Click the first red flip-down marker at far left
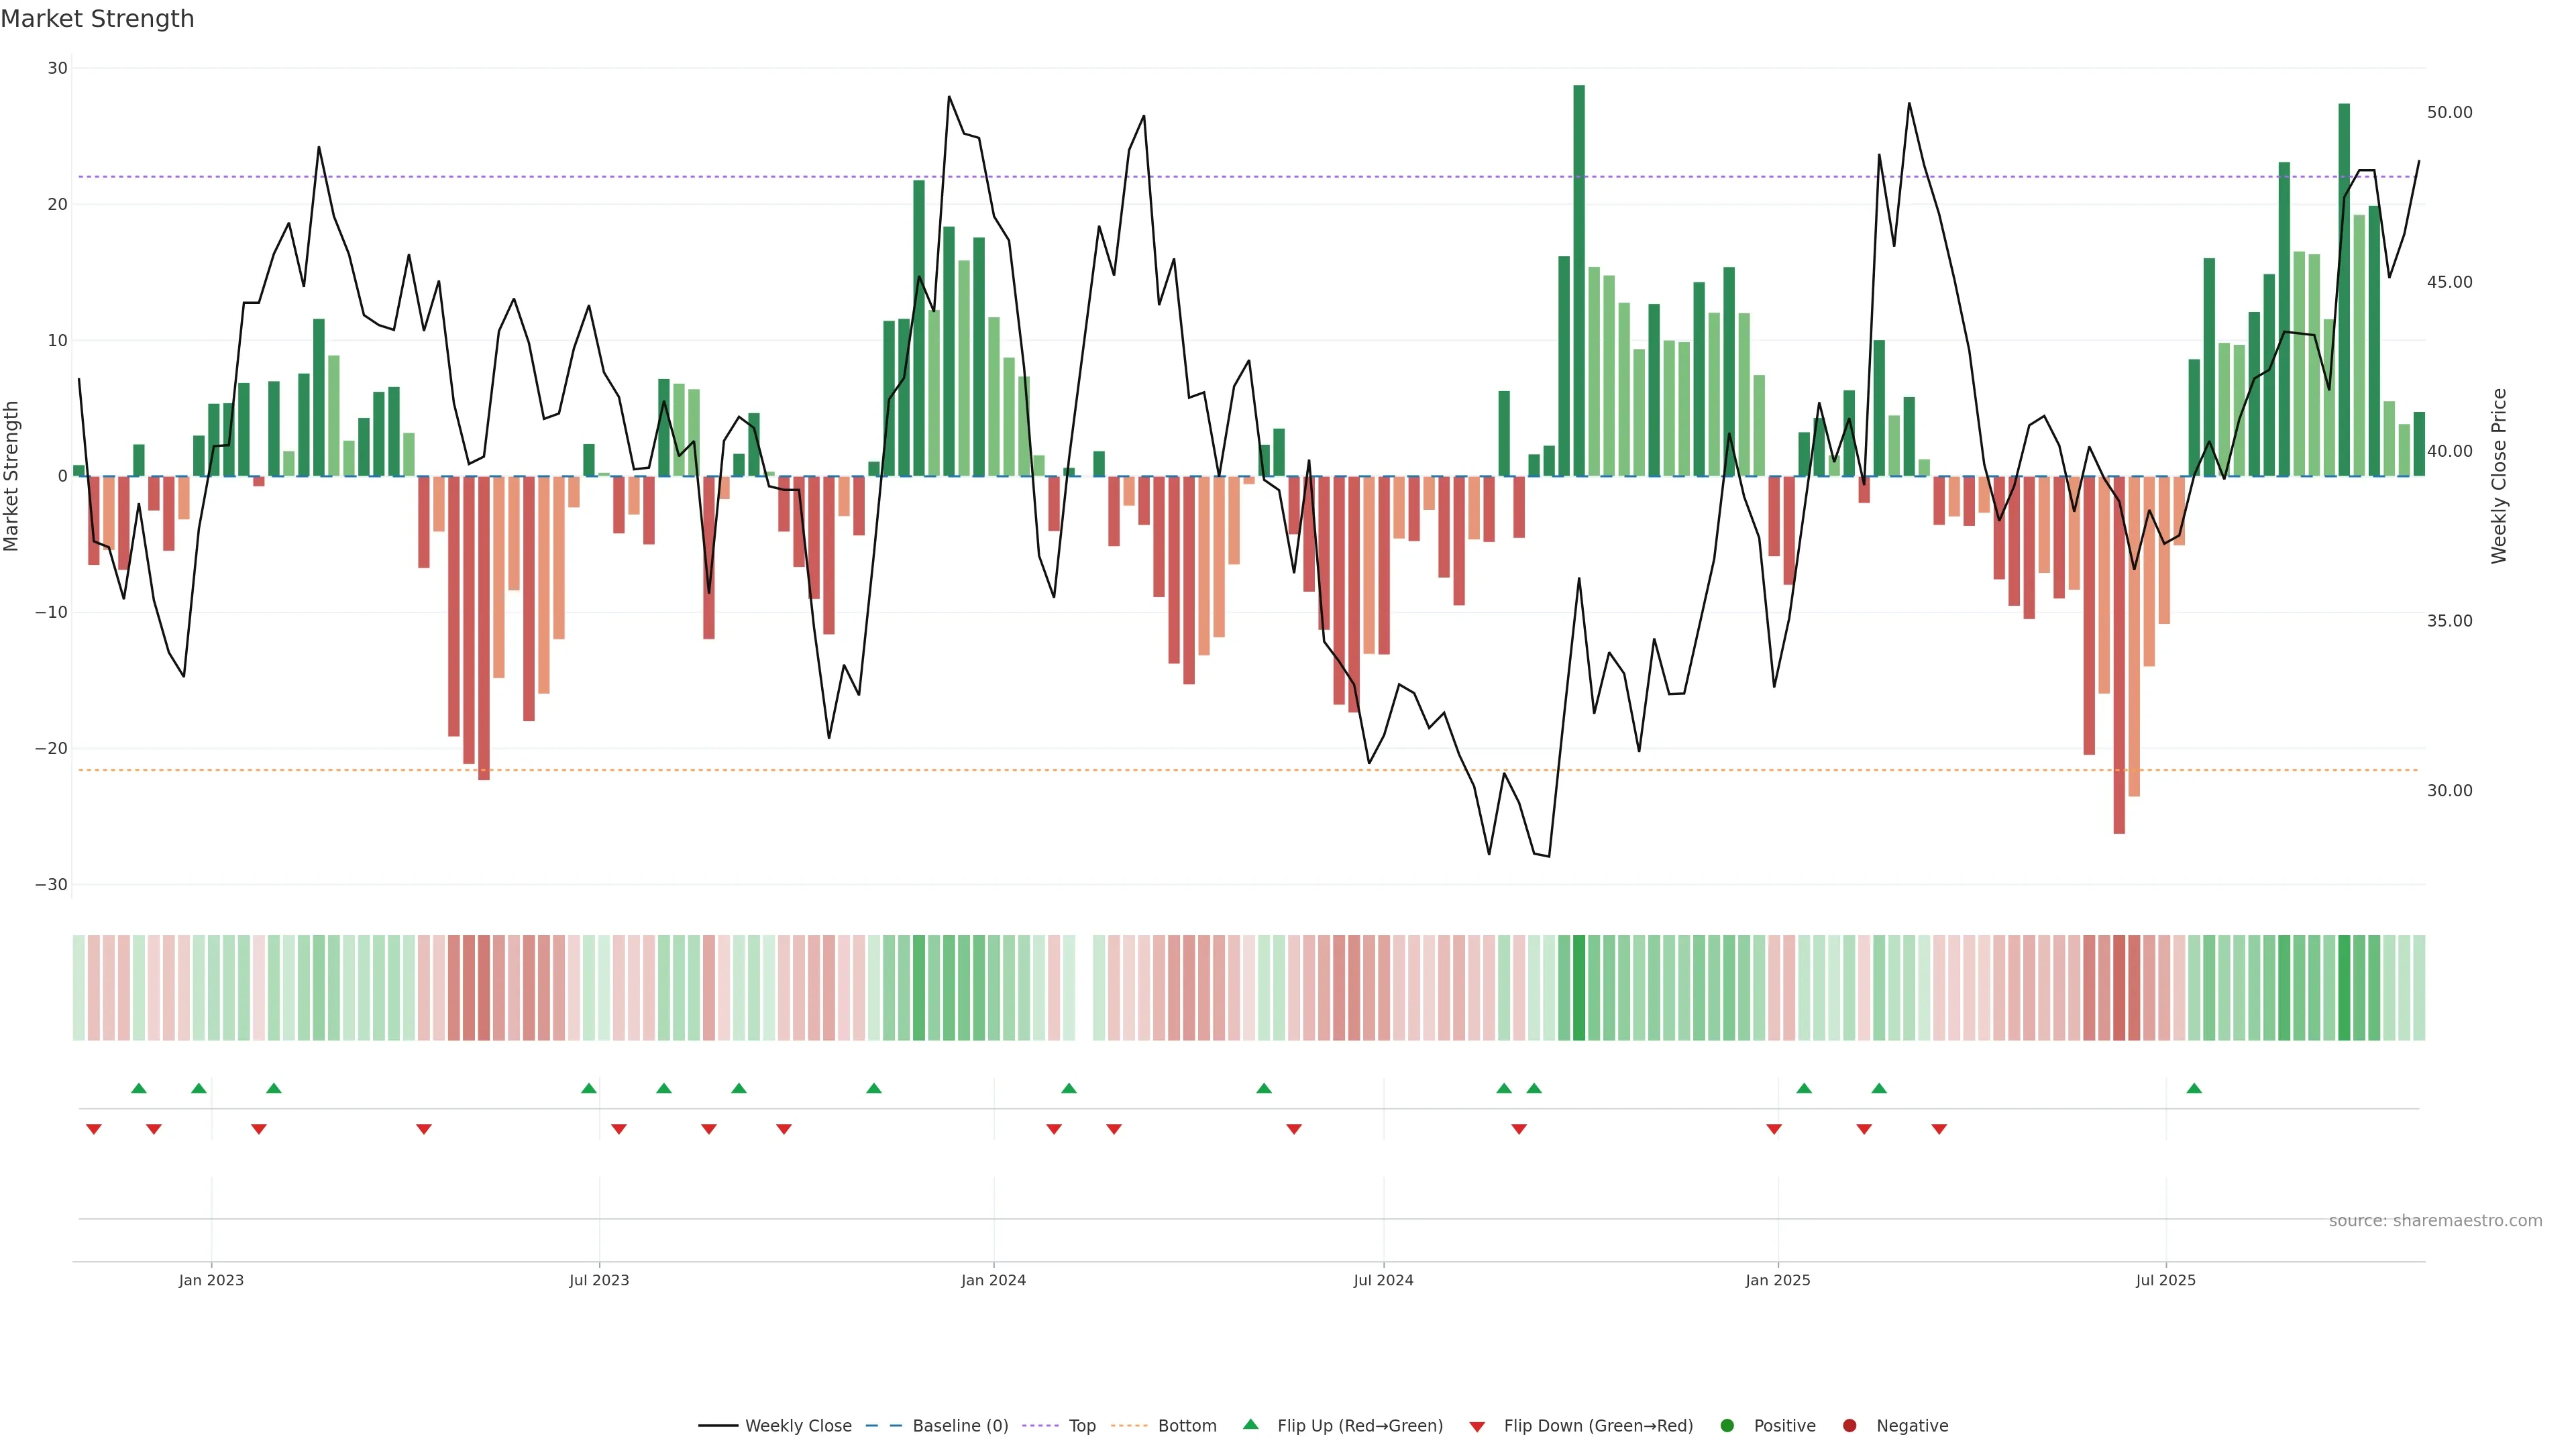 pos(94,1129)
